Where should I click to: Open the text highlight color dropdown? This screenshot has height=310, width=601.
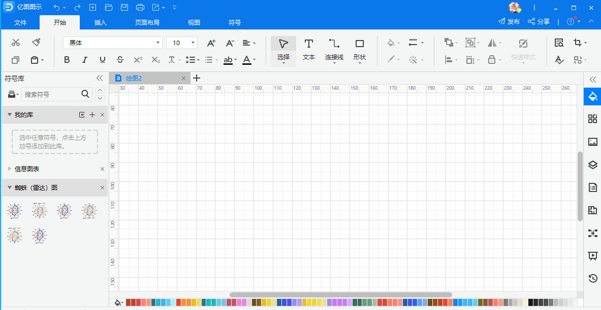point(230,60)
